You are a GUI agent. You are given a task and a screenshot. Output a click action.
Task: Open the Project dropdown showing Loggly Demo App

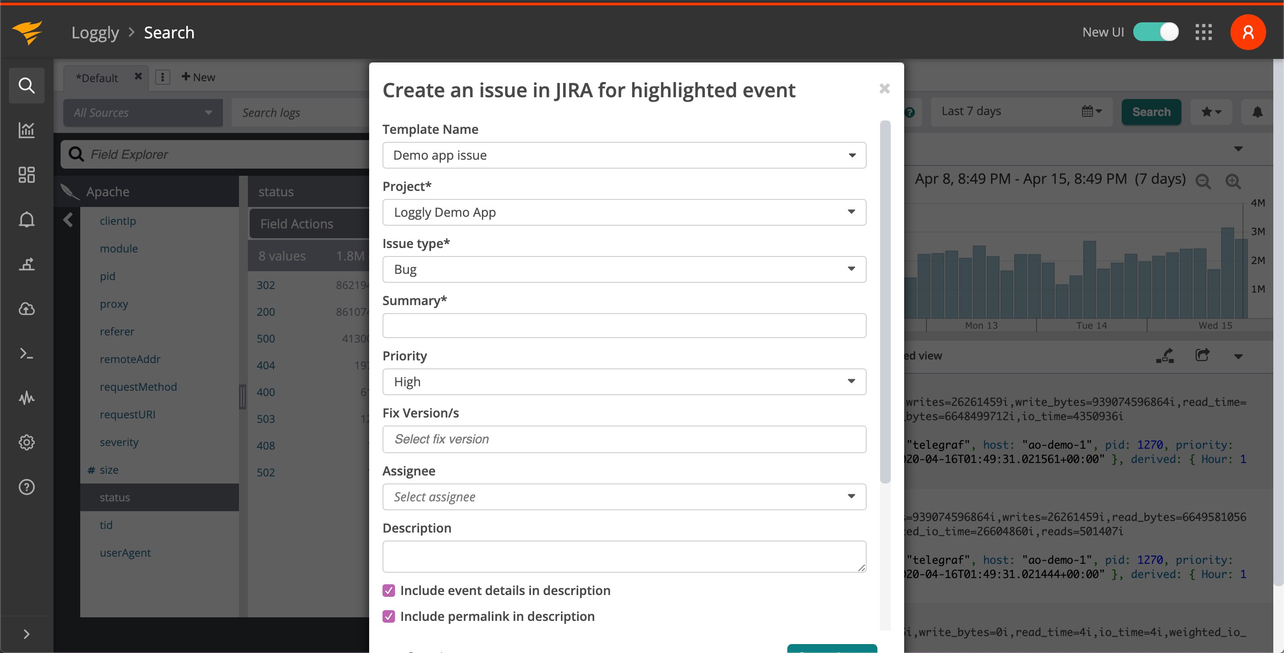(x=624, y=212)
